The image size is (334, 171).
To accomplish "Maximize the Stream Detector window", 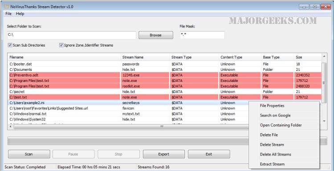I will click(314, 7).
